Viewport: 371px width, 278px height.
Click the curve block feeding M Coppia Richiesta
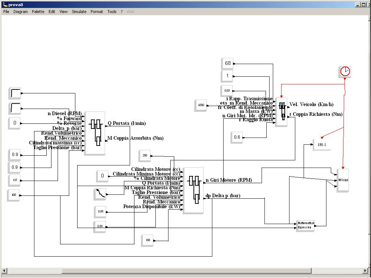pyautogui.click(x=99, y=194)
